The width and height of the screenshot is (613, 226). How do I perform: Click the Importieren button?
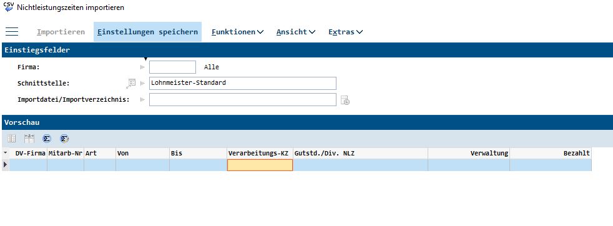coord(61,32)
